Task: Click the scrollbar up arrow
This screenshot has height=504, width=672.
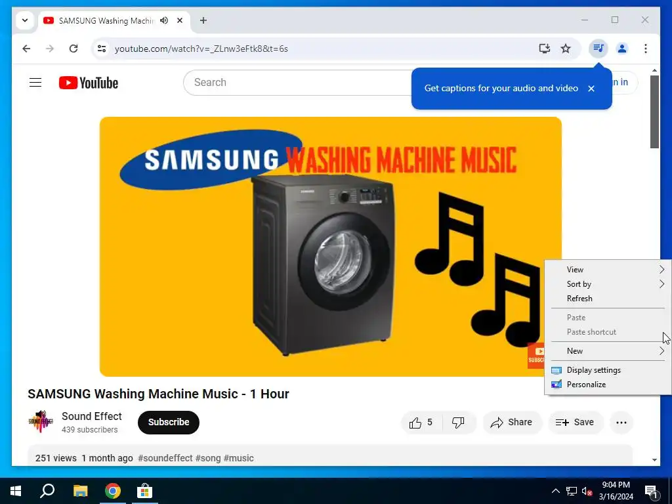Action: click(x=654, y=70)
